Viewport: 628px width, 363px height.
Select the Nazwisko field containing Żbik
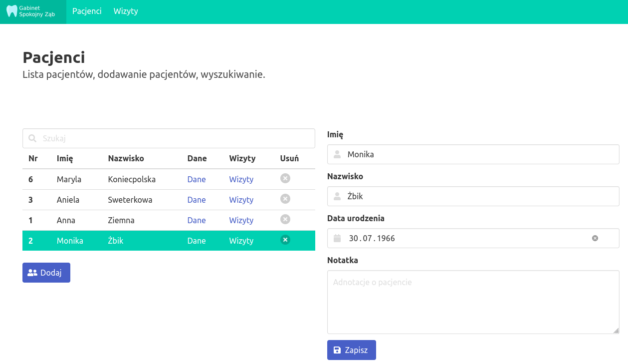(479, 196)
